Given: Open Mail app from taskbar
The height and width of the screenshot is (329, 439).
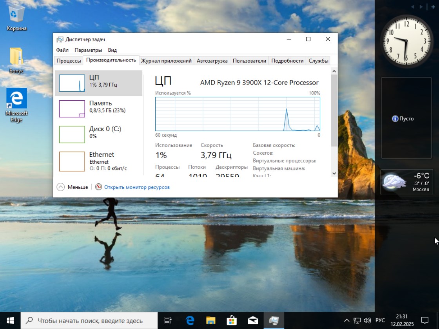Looking at the screenshot, I should pyautogui.click(x=252, y=320).
